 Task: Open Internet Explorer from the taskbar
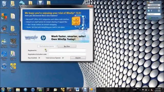point(10,90)
